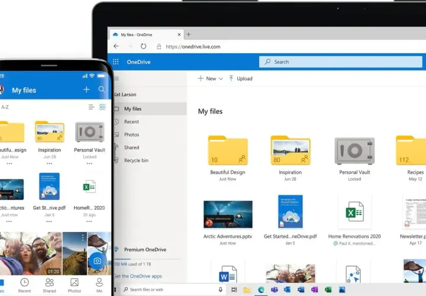Image resolution: width=426 pixels, height=296 pixels.
Task: Click the microphone icon in taskbar search
Action: pyautogui.click(x=220, y=289)
